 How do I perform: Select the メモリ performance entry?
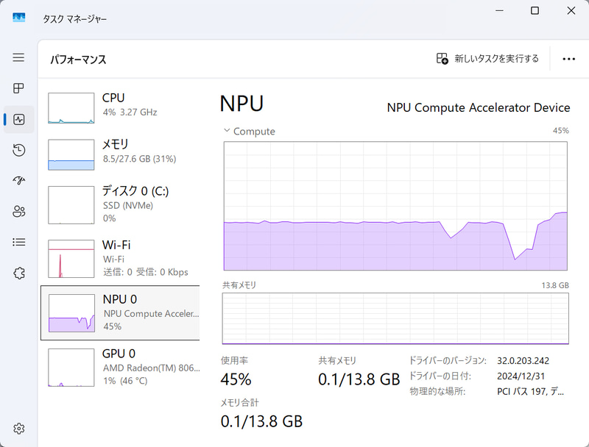coord(120,153)
